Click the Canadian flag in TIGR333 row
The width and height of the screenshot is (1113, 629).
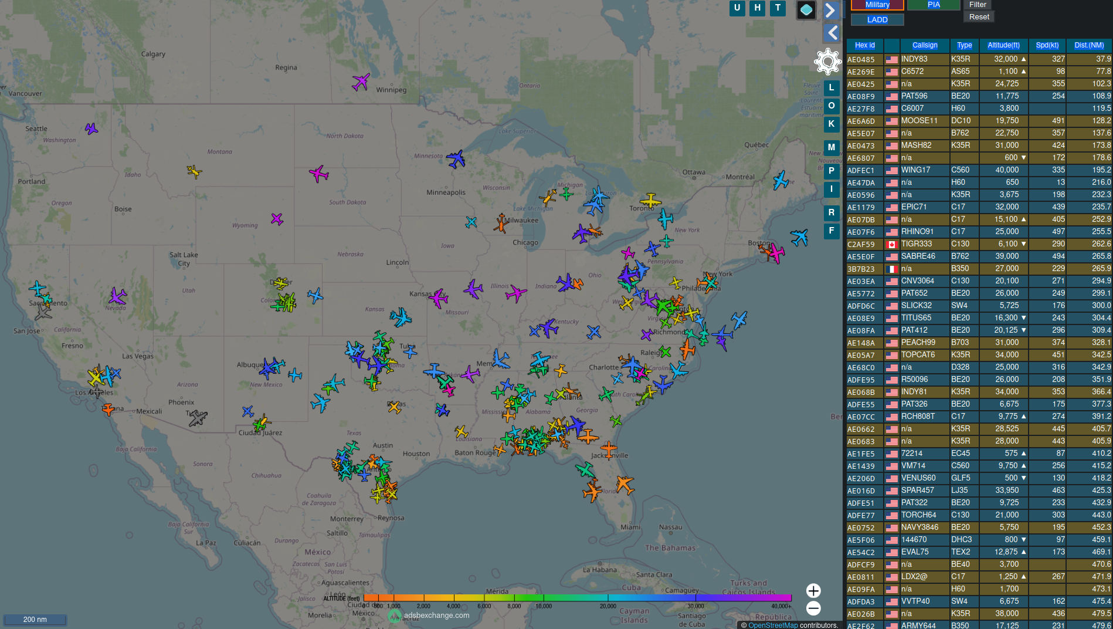pyautogui.click(x=892, y=245)
